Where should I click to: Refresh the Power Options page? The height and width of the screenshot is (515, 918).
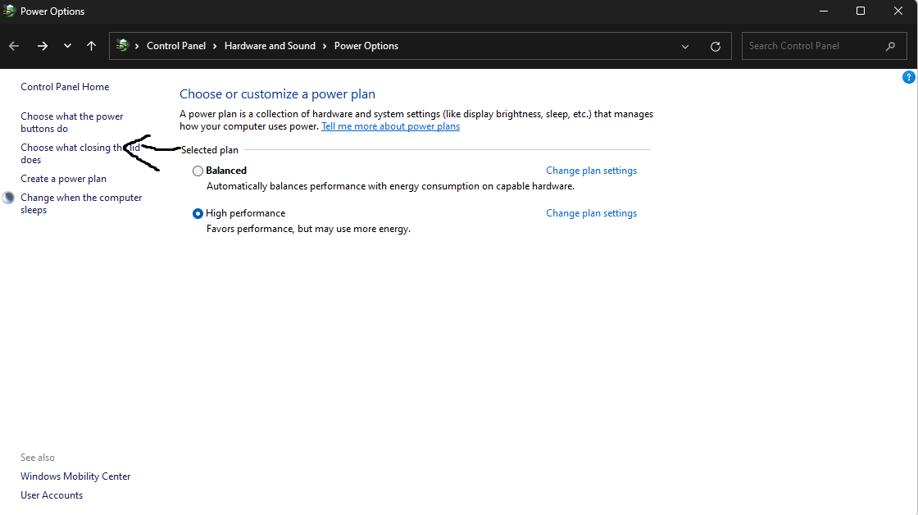(x=716, y=47)
